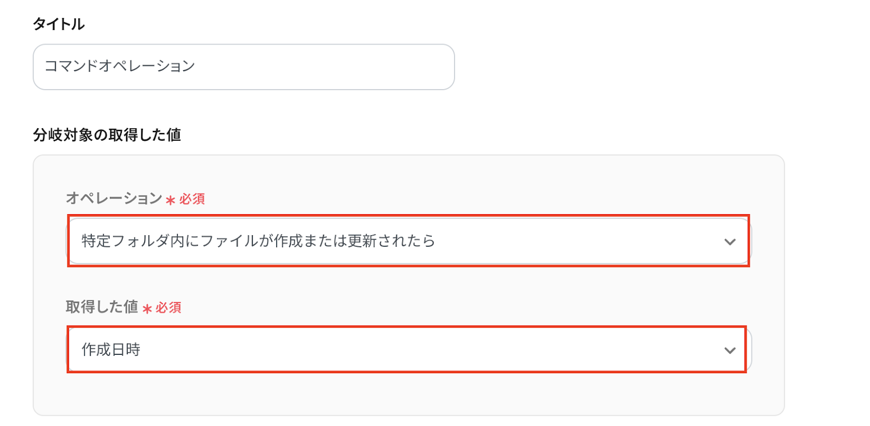
Task: Click the 必須 marker next to オペレーション
Action: click(192, 199)
